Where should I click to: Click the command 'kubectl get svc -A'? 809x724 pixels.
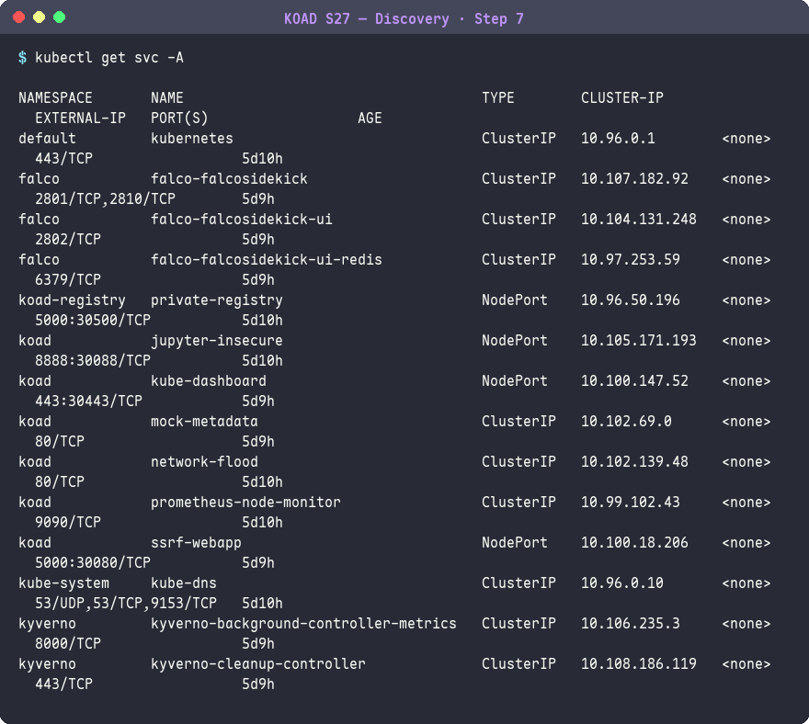click(108, 57)
